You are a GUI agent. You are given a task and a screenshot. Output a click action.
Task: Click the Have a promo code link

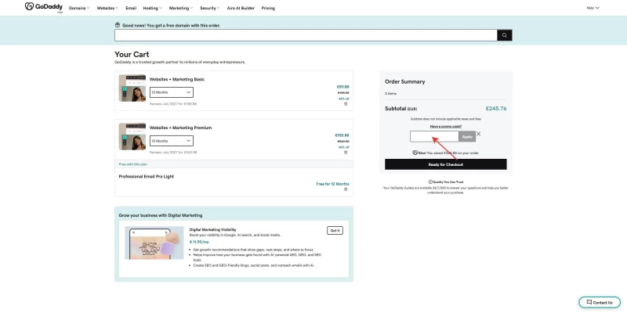(x=446, y=126)
